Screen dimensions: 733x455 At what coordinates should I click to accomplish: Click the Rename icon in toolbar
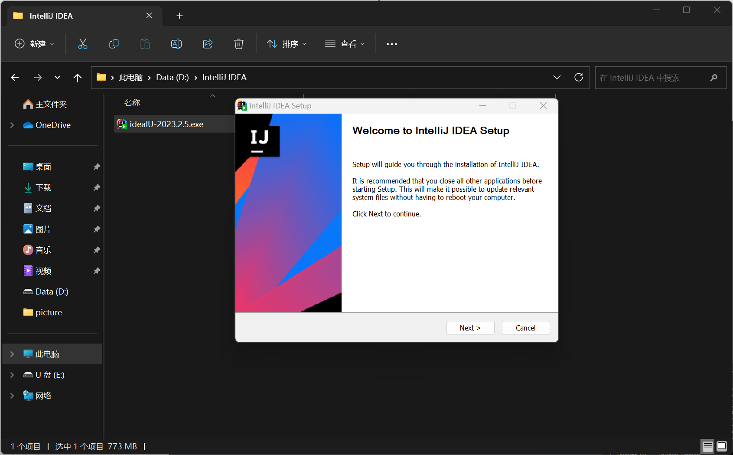point(176,44)
